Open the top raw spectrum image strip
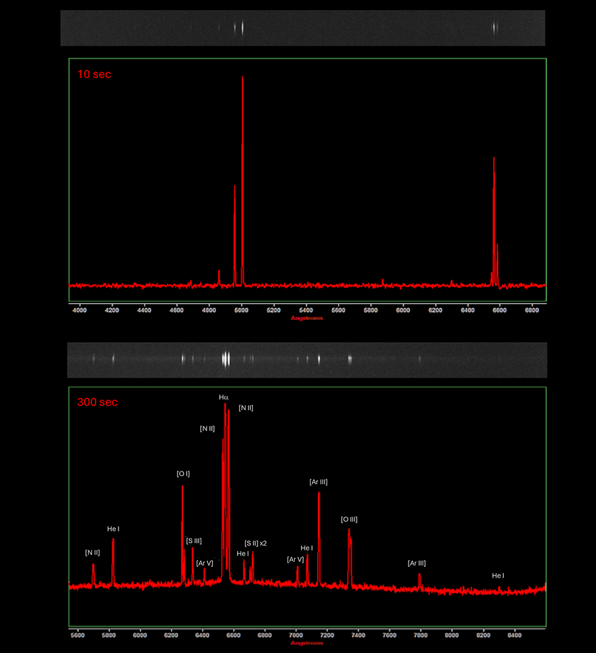 point(303,28)
